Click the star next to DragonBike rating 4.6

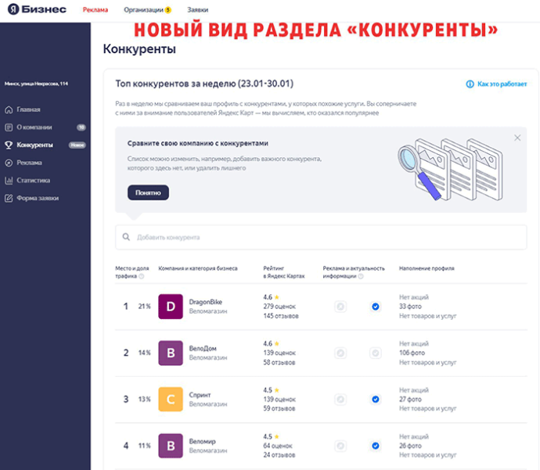coord(277,297)
